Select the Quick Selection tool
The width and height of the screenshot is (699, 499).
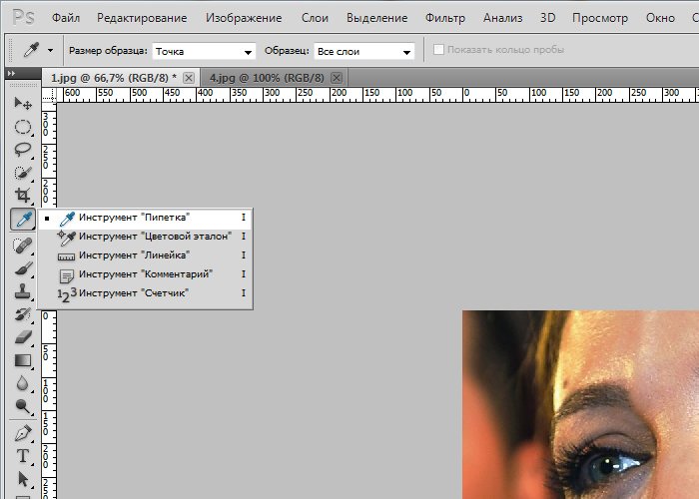[22, 173]
